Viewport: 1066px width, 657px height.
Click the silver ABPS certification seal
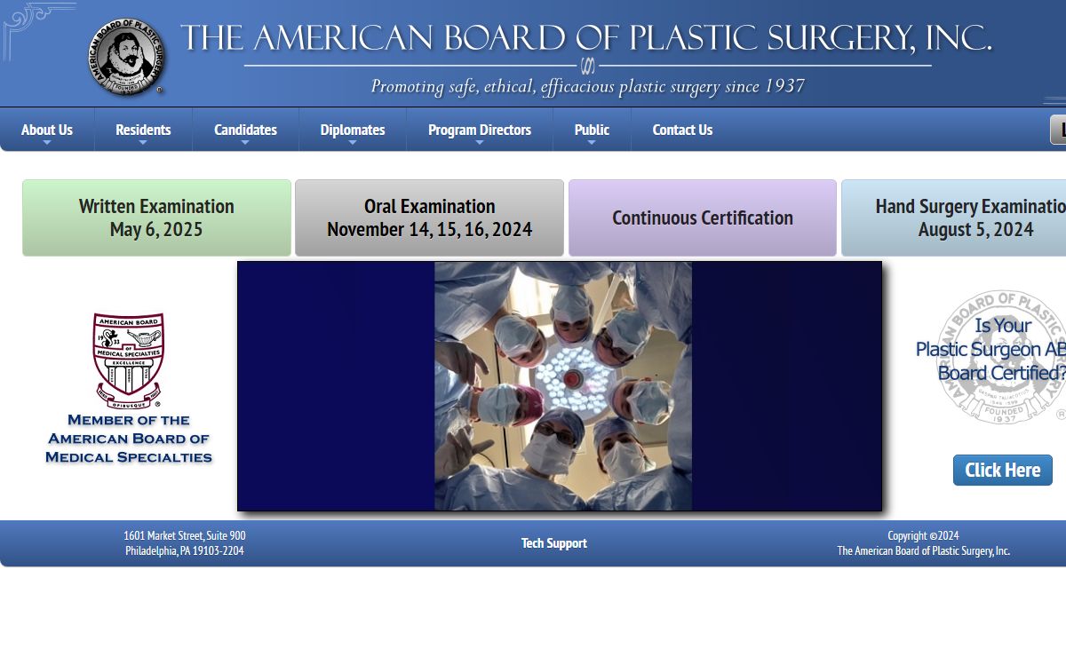[1002, 357]
